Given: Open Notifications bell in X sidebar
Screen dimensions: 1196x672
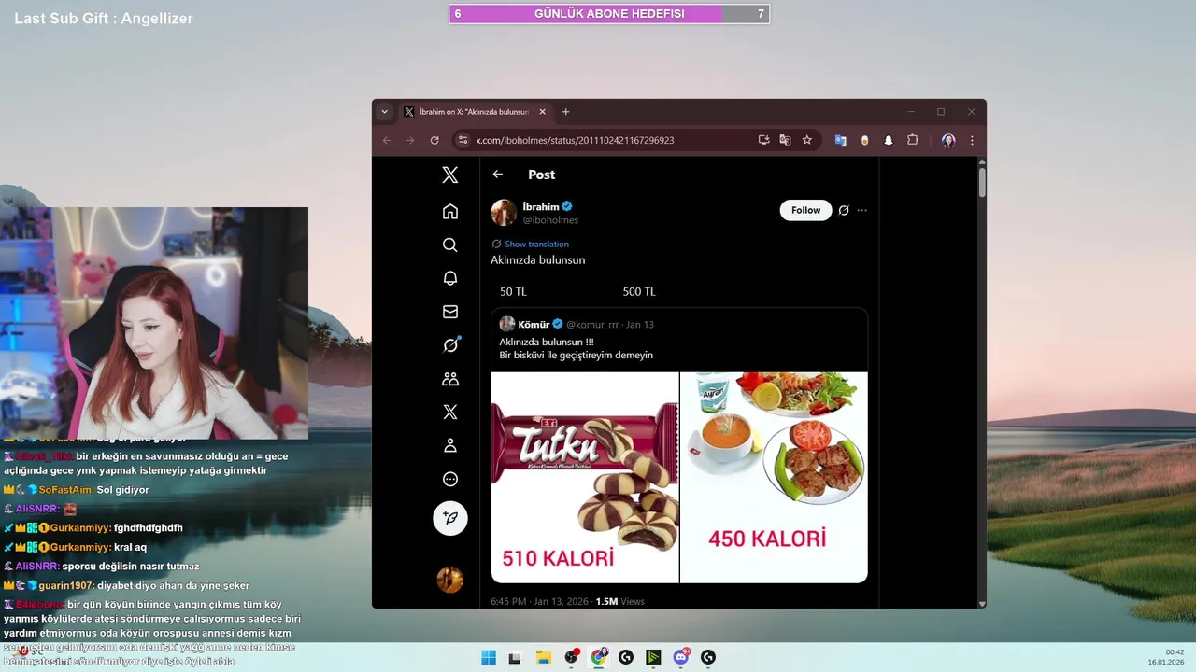Looking at the screenshot, I should tap(450, 278).
